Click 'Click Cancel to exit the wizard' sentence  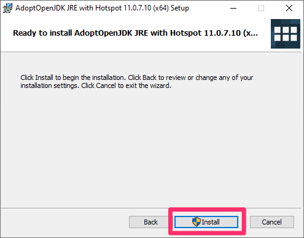[127, 85]
